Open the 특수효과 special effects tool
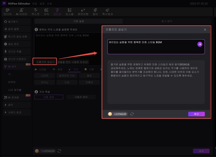Viewport: 216px width, 157px height. pos(107,12)
